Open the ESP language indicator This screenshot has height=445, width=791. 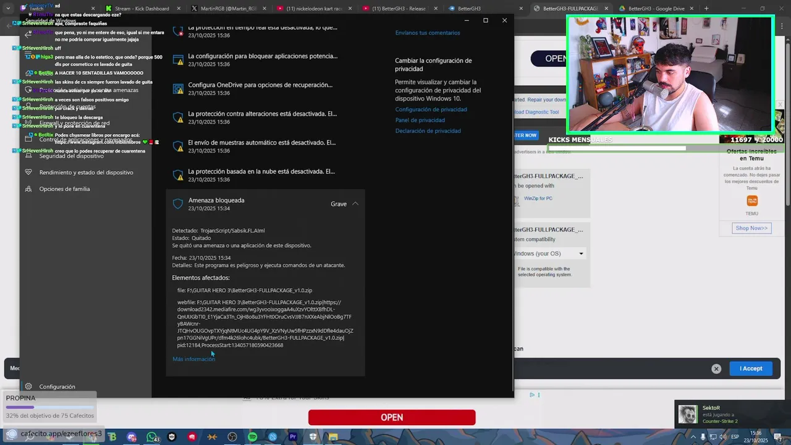[x=735, y=437]
